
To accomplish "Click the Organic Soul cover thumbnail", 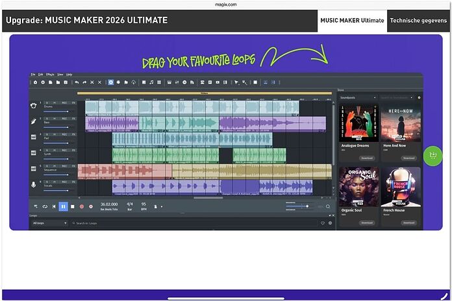I will point(359,187).
